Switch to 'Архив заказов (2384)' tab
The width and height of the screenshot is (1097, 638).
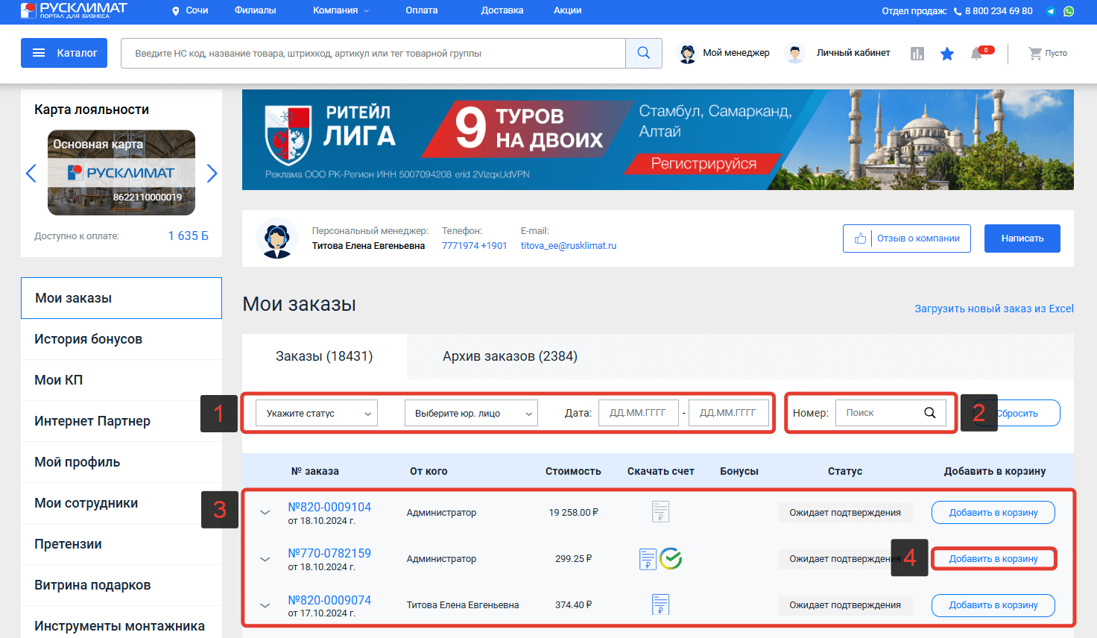510,356
